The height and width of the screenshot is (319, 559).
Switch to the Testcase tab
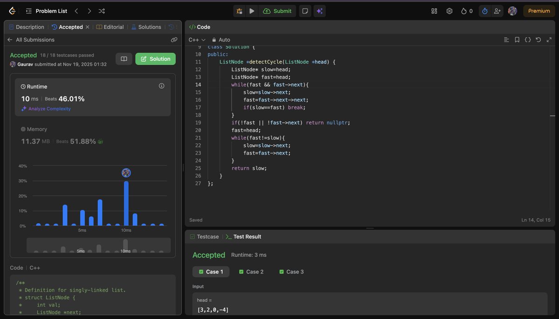tap(204, 237)
